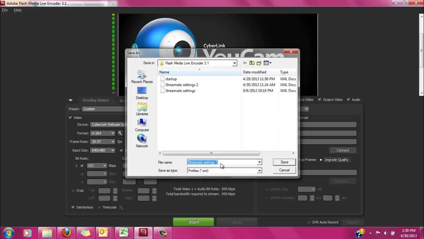The image size is (424, 239).
Task: Open Libraries in the Save As sidebar
Action: pos(142,109)
